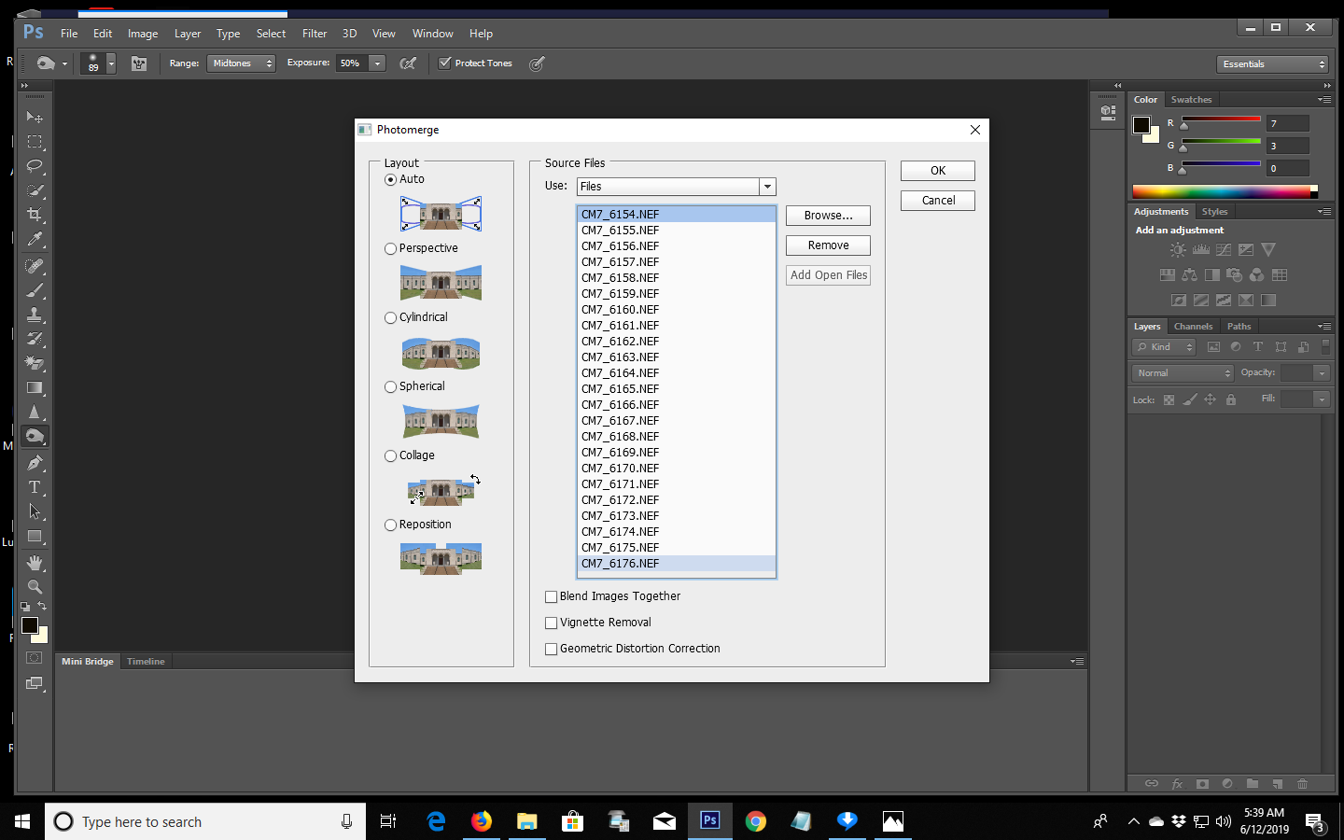
Task: Open the Range dropdown in the options bar
Action: pyautogui.click(x=241, y=63)
